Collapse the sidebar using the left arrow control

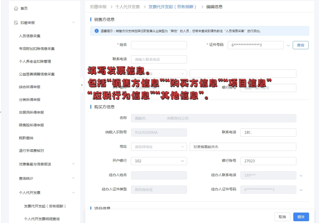[x=82, y=85]
